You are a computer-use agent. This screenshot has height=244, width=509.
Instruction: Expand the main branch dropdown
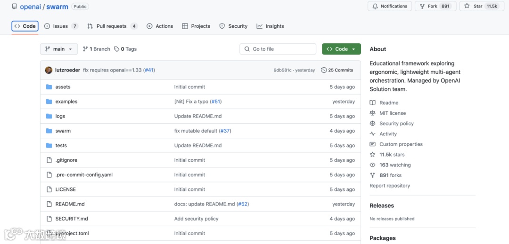[x=59, y=49]
